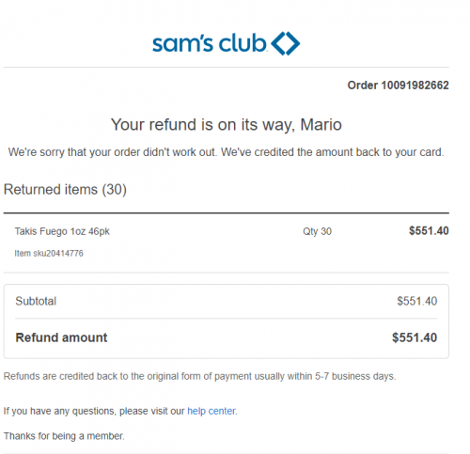Click the Returned items (30) heading
This screenshot has width=470, height=454.
(65, 189)
